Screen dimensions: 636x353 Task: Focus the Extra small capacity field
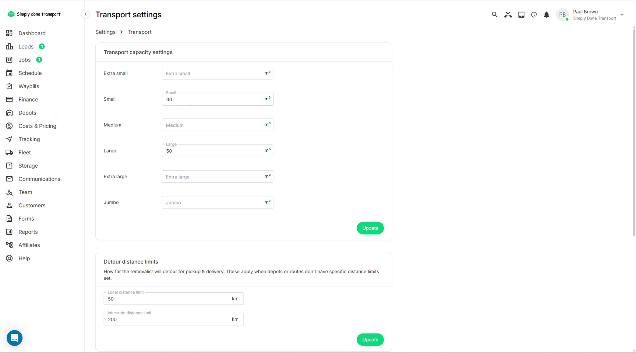(x=218, y=73)
